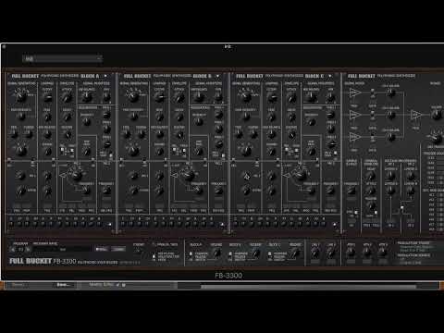The image size is (444, 333).
Task: Click second button right of program name field
Action: [118, 249]
